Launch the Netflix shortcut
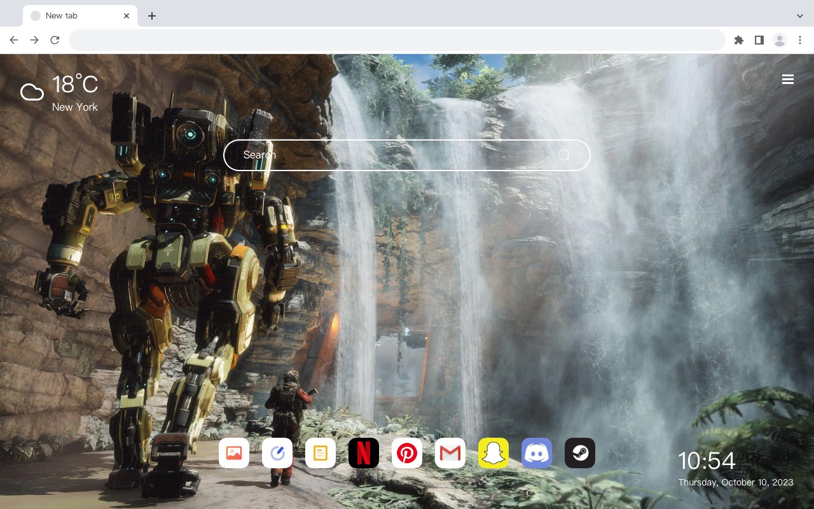The height and width of the screenshot is (509, 814). (x=364, y=453)
